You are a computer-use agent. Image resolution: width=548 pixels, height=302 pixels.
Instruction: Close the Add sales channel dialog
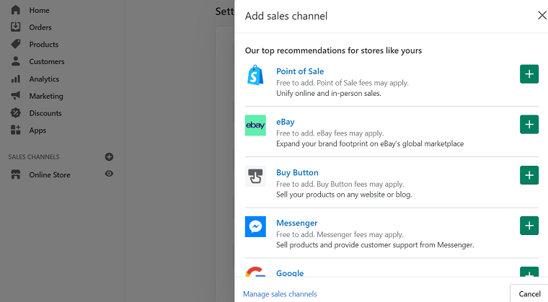point(542,15)
